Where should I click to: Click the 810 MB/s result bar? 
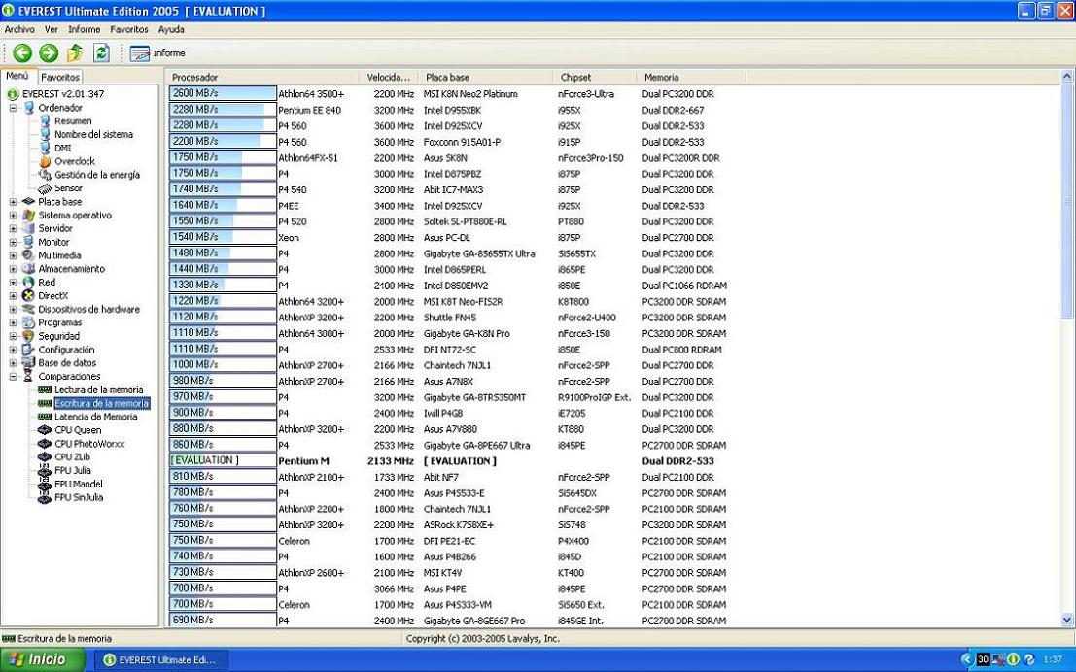[223, 477]
